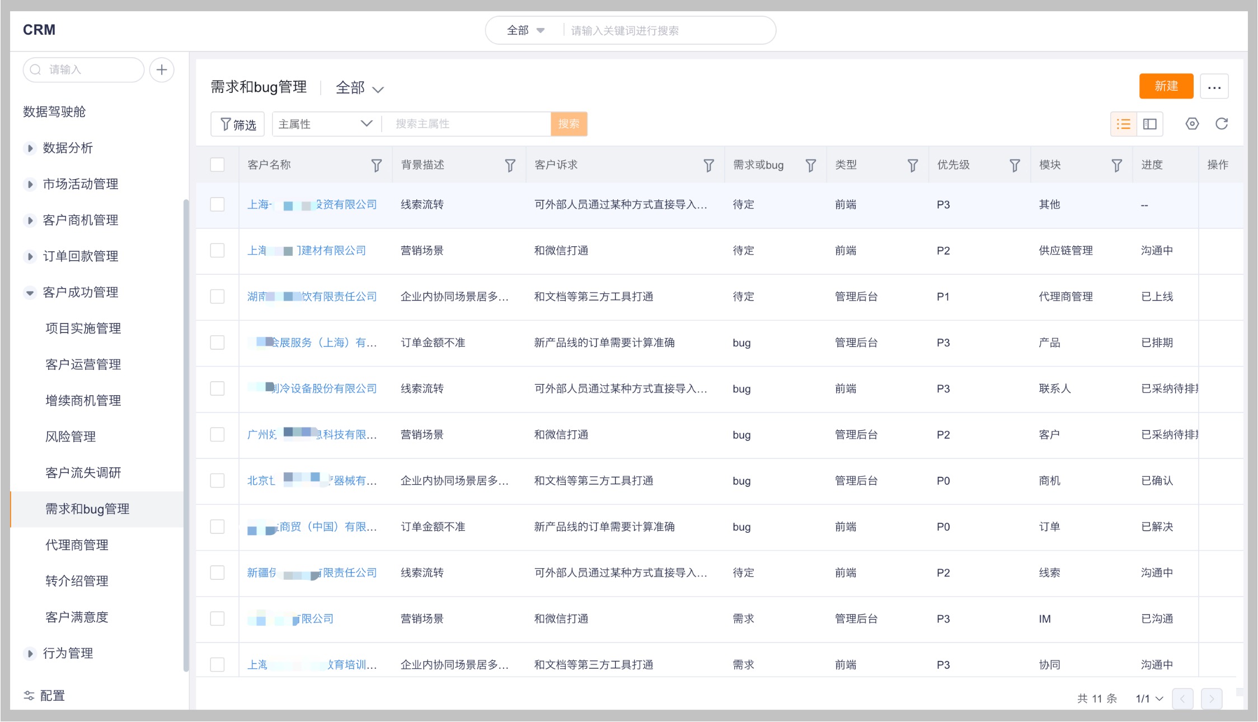Image resolution: width=1258 pixels, height=722 pixels.
Task: Open the 1/1 page selector dropdown
Action: coord(1149,698)
